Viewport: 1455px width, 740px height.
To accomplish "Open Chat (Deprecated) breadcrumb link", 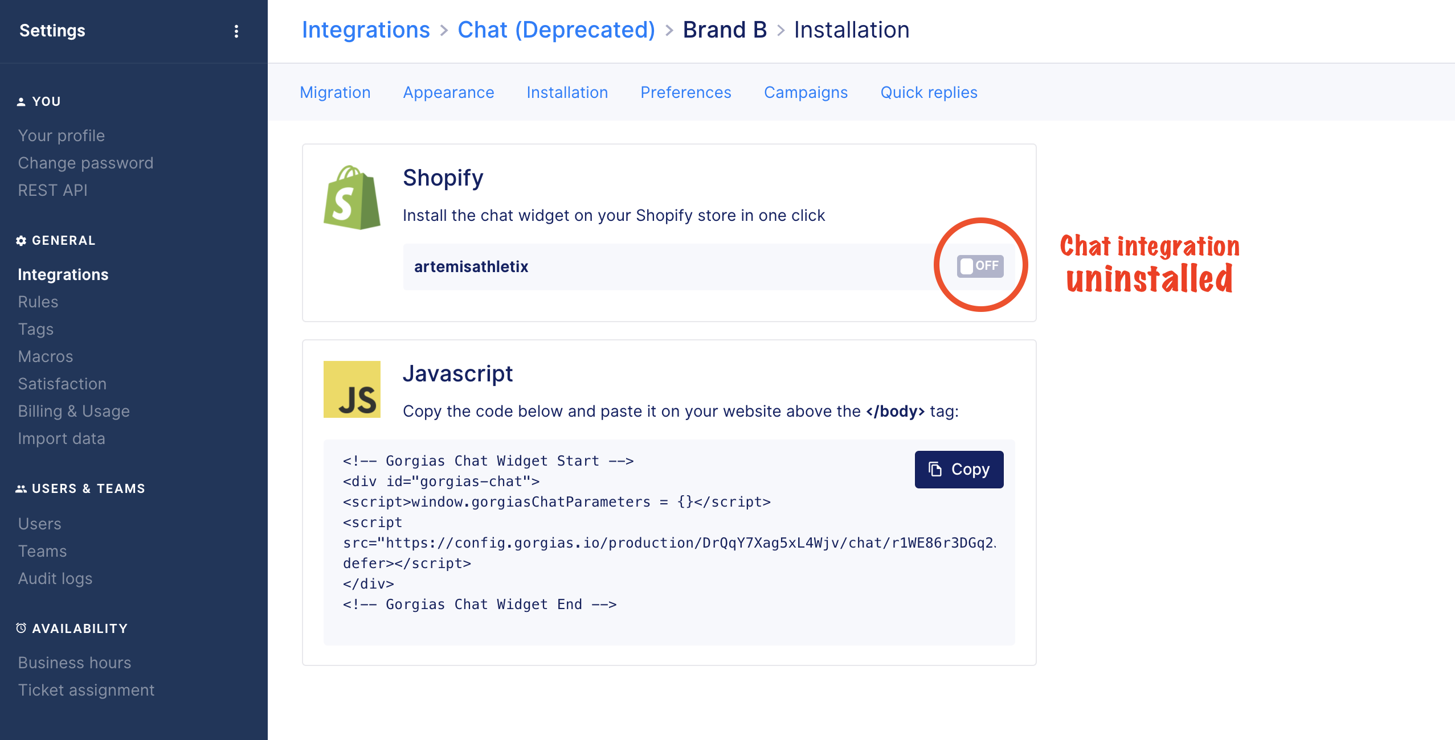I will click(556, 30).
